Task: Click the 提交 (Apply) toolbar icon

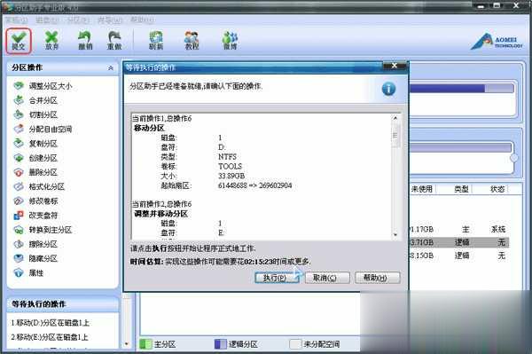Action: tap(19, 41)
